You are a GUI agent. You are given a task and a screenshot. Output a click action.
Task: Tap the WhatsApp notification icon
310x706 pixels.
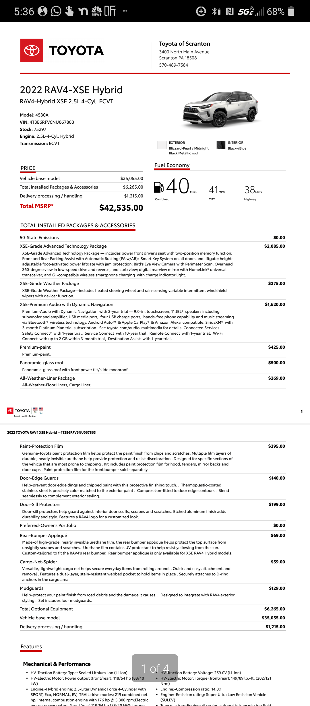click(56, 11)
